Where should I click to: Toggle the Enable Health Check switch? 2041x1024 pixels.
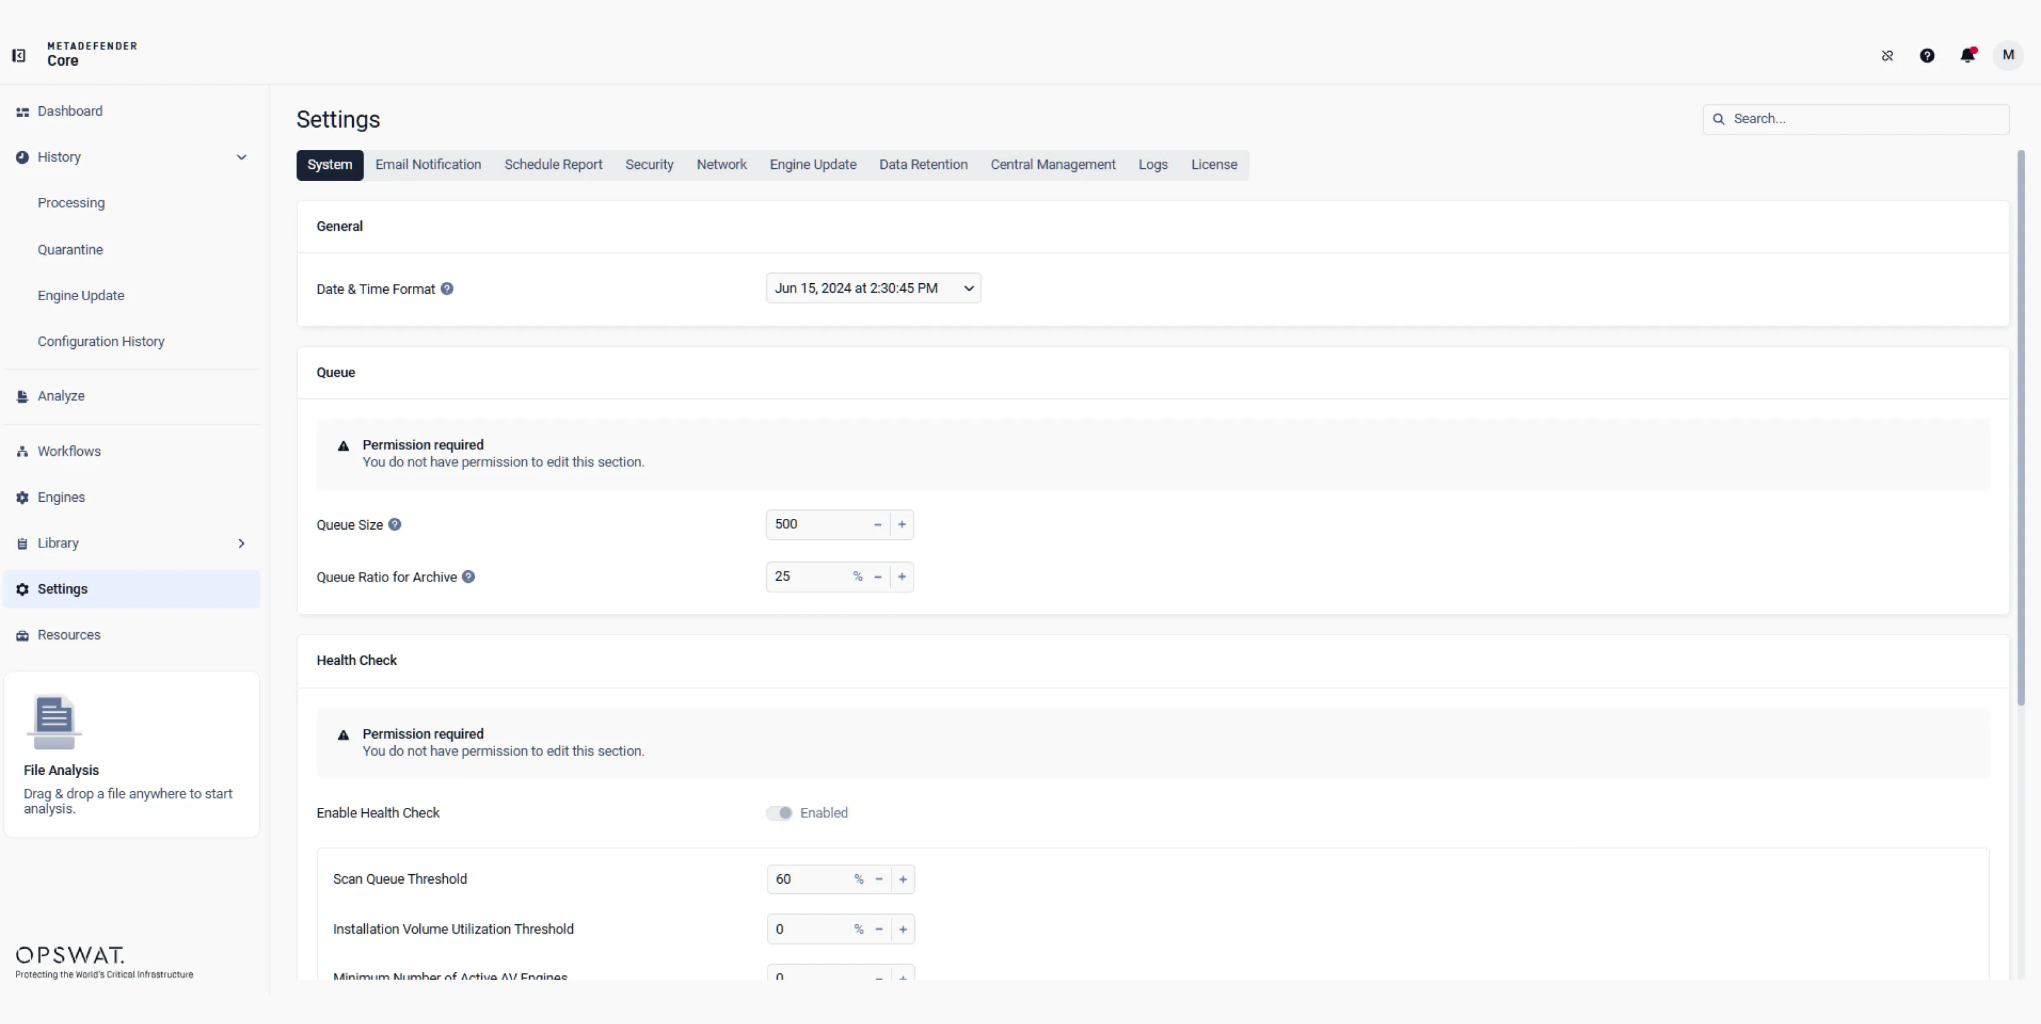(x=779, y=814)
